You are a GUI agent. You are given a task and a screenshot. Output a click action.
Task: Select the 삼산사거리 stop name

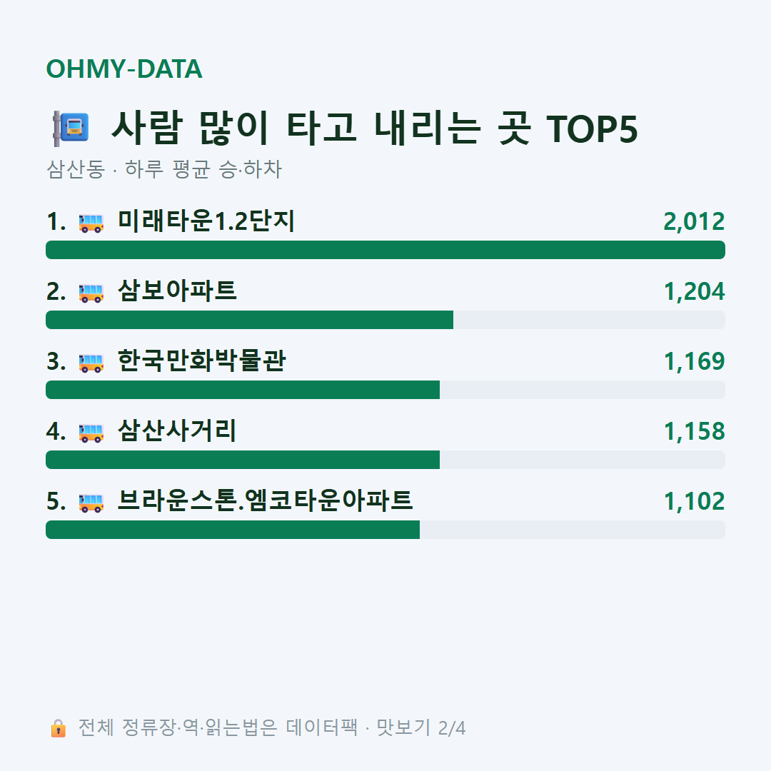(x=177, y=430)
